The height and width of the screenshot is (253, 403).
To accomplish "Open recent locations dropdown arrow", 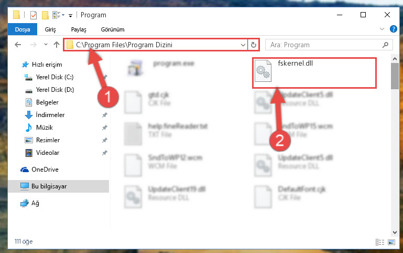I will coord(46,45).
